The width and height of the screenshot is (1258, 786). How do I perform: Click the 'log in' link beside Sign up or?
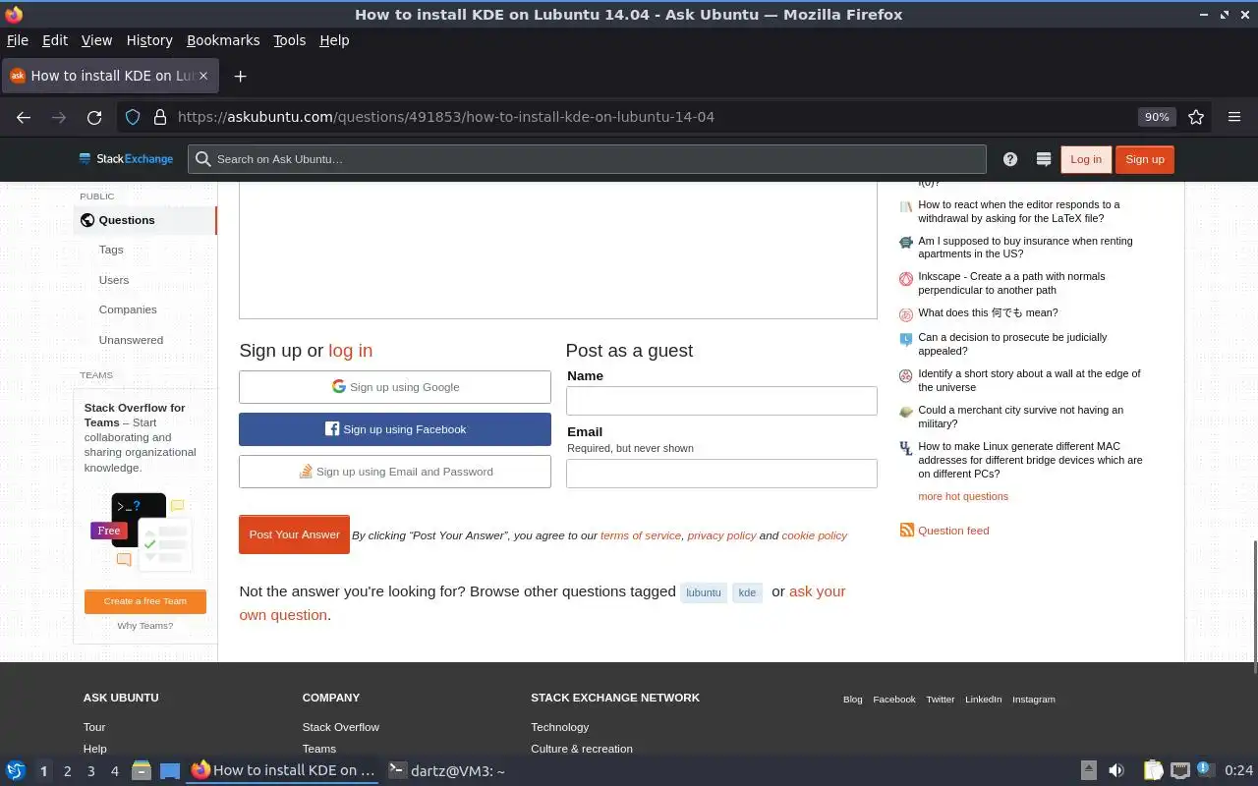pyautogui.click(x=350, y=351)
